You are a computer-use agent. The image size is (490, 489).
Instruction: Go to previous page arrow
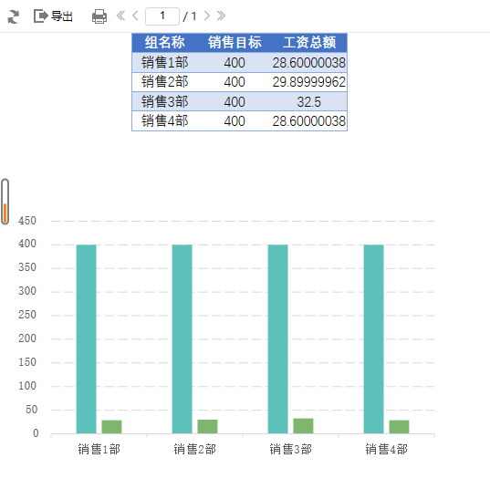click(135, 16)
